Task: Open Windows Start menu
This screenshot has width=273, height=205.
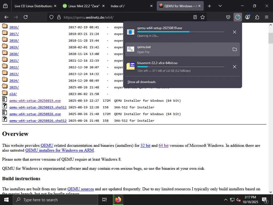Action: [6, 200]
